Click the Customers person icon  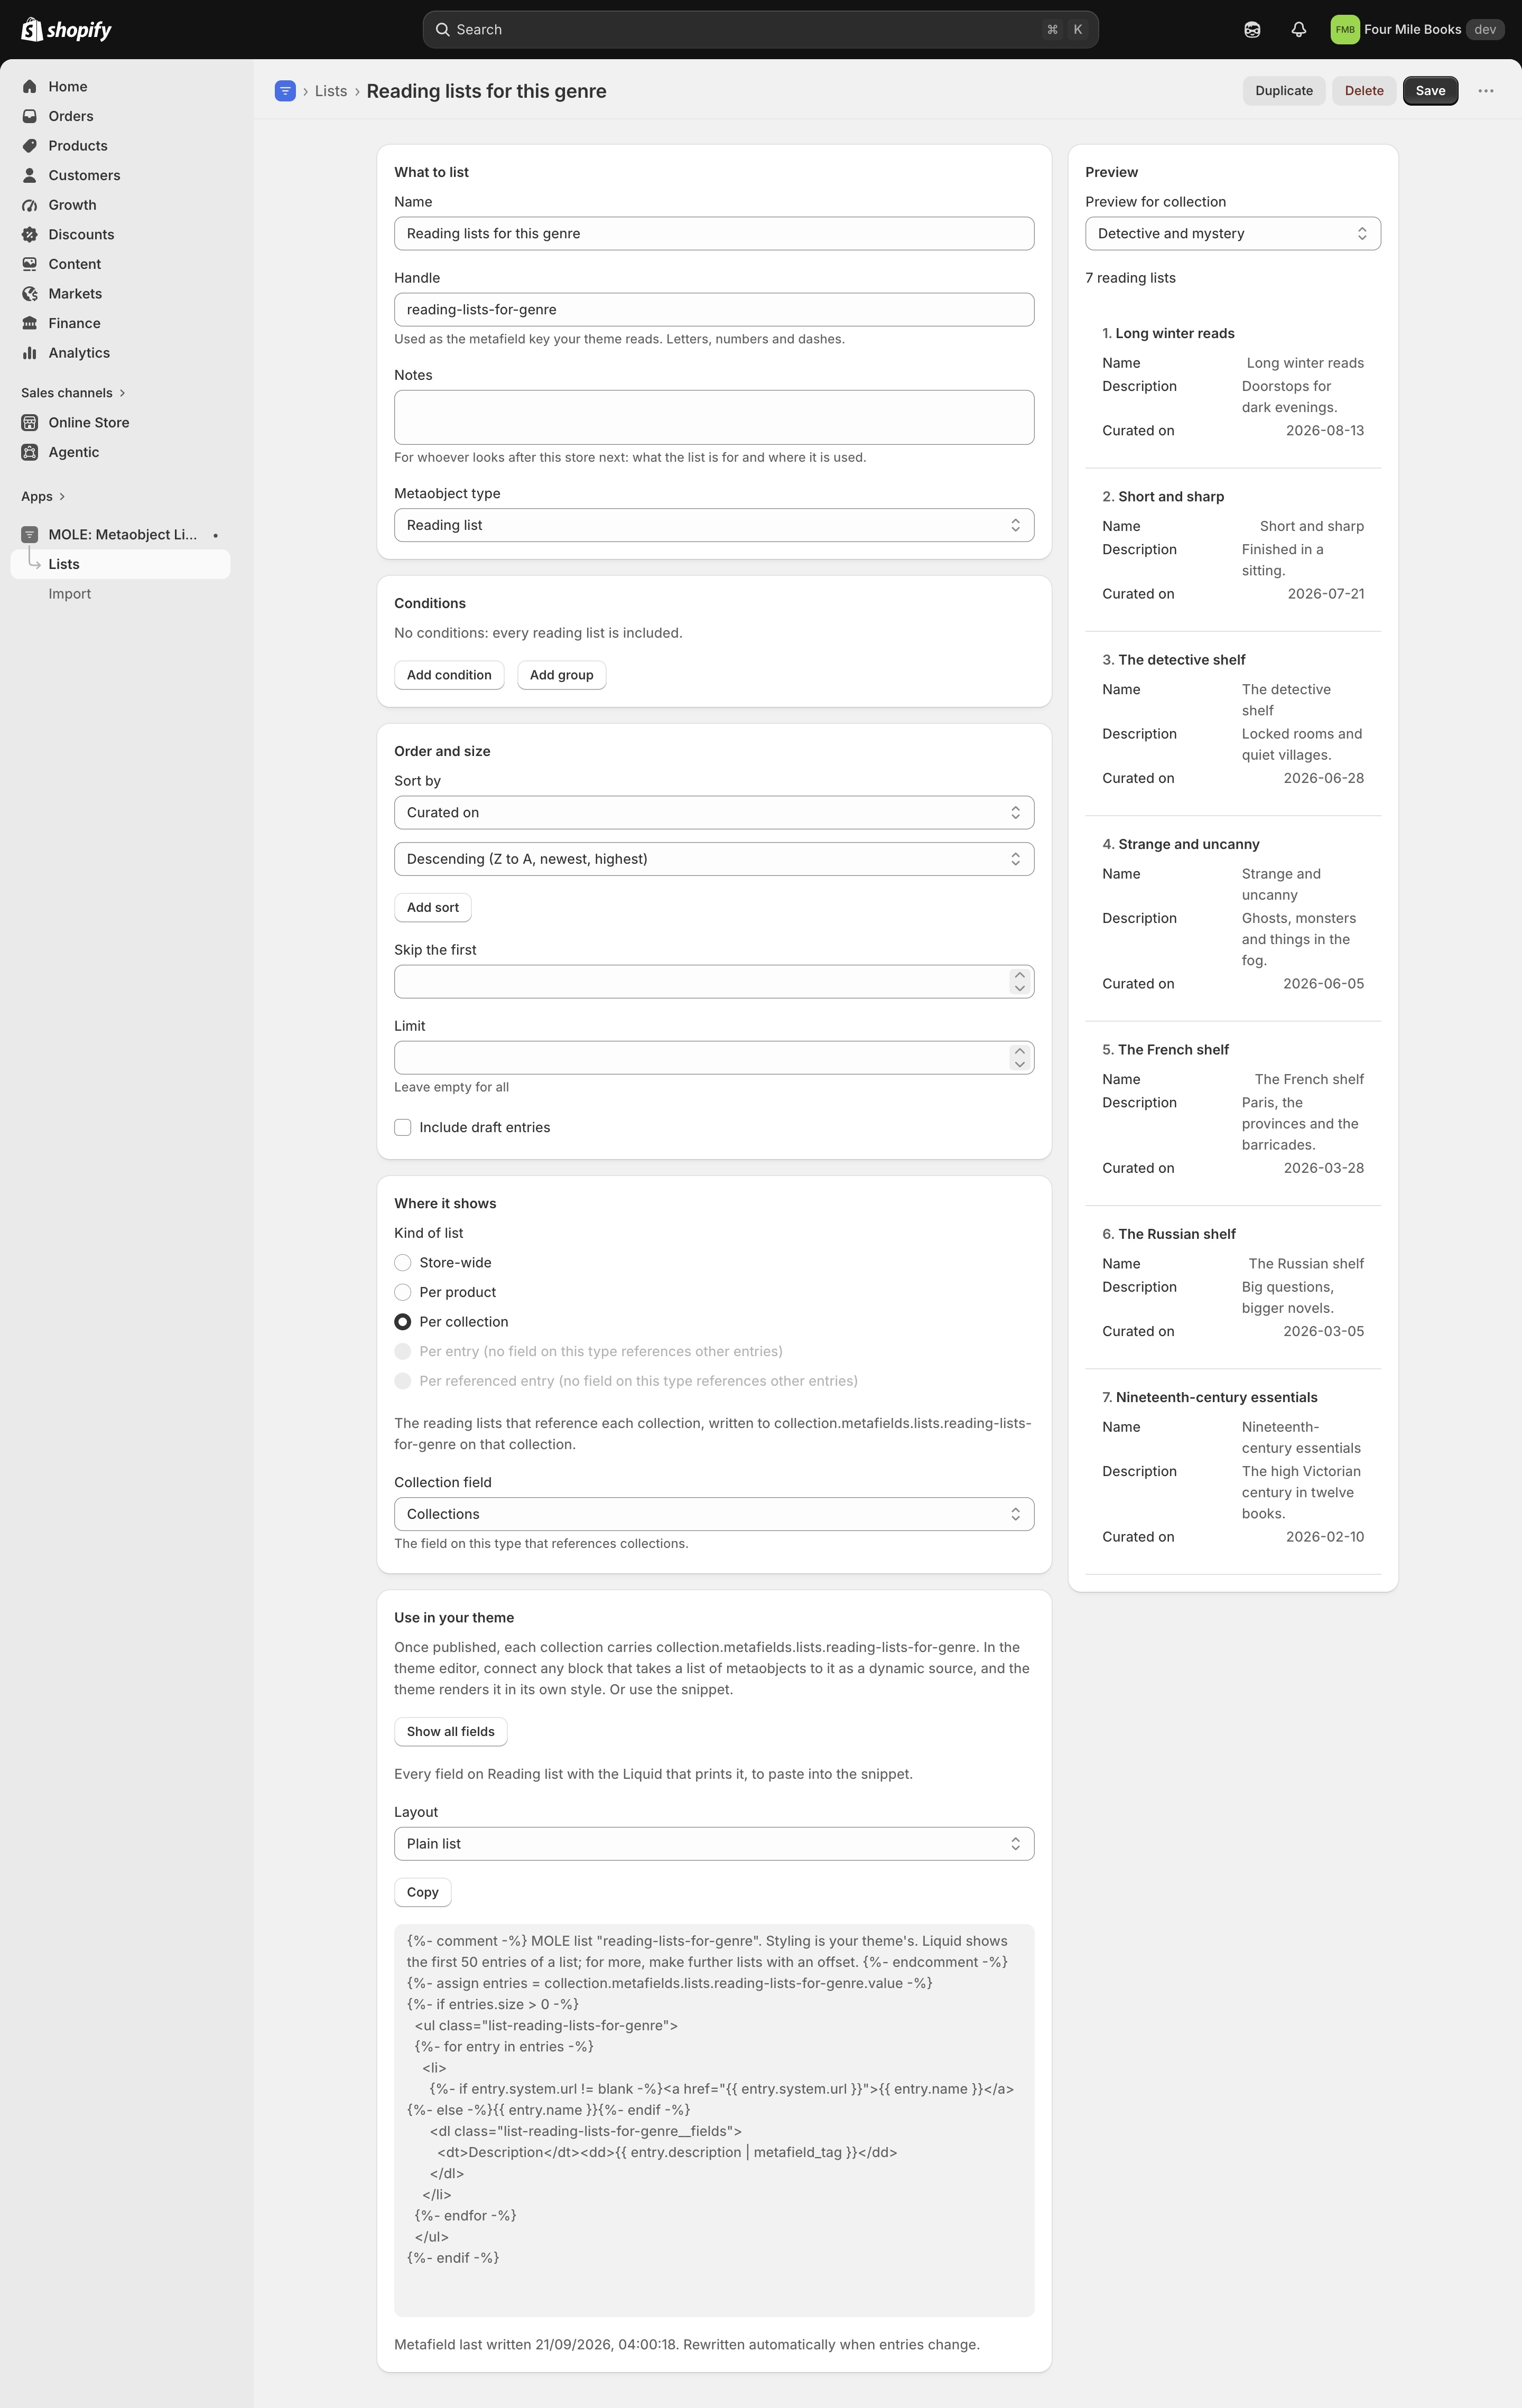[x=30, y=175]
